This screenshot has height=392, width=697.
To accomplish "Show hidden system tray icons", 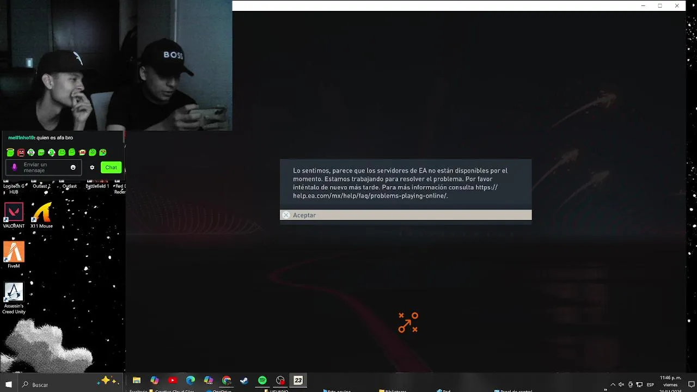I will pos(613,384).
